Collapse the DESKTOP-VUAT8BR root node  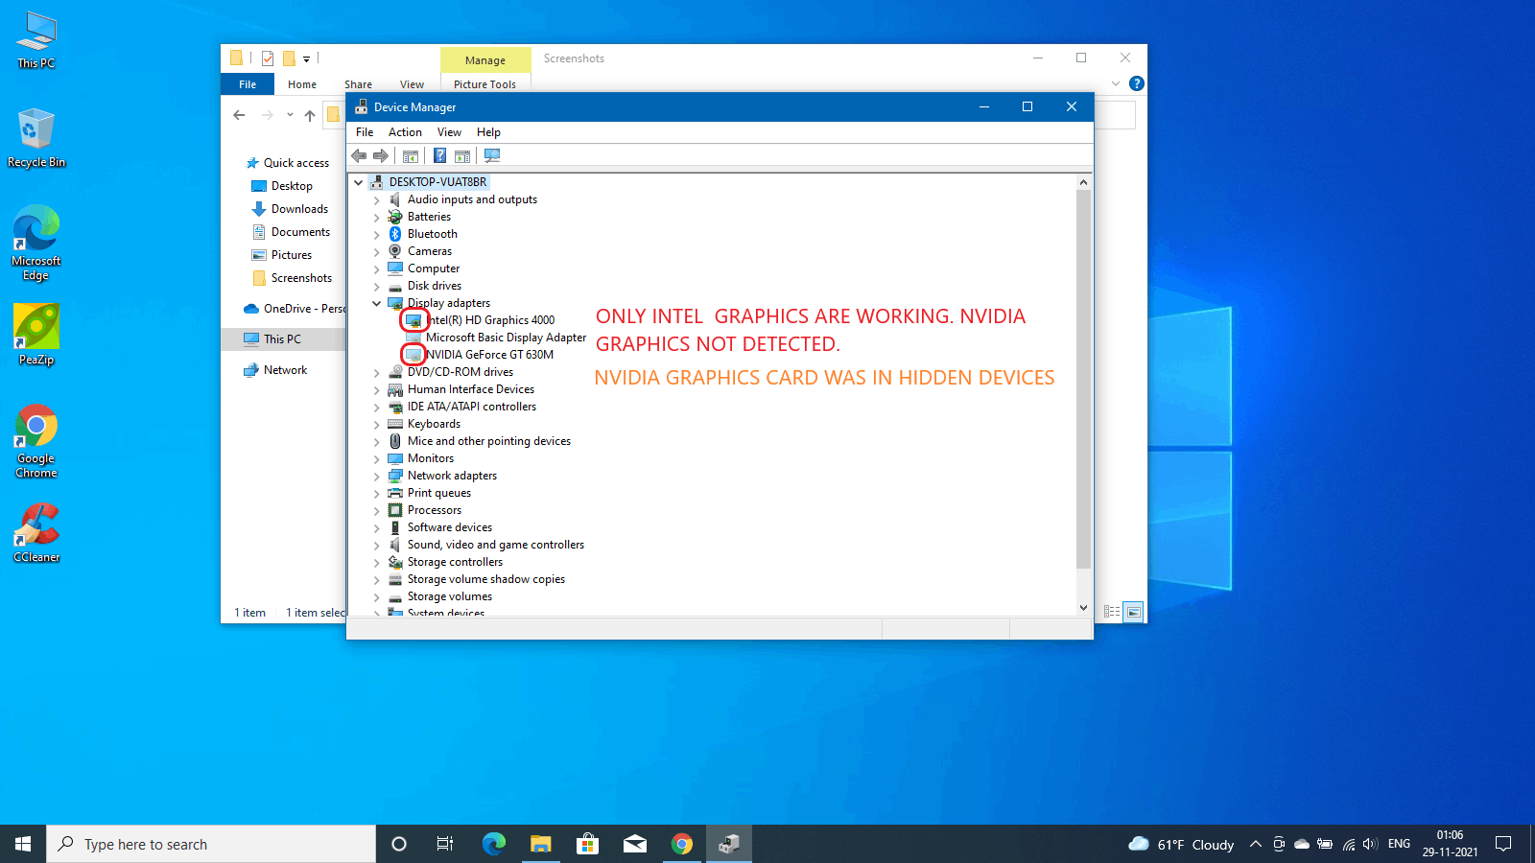pos(359,182)
